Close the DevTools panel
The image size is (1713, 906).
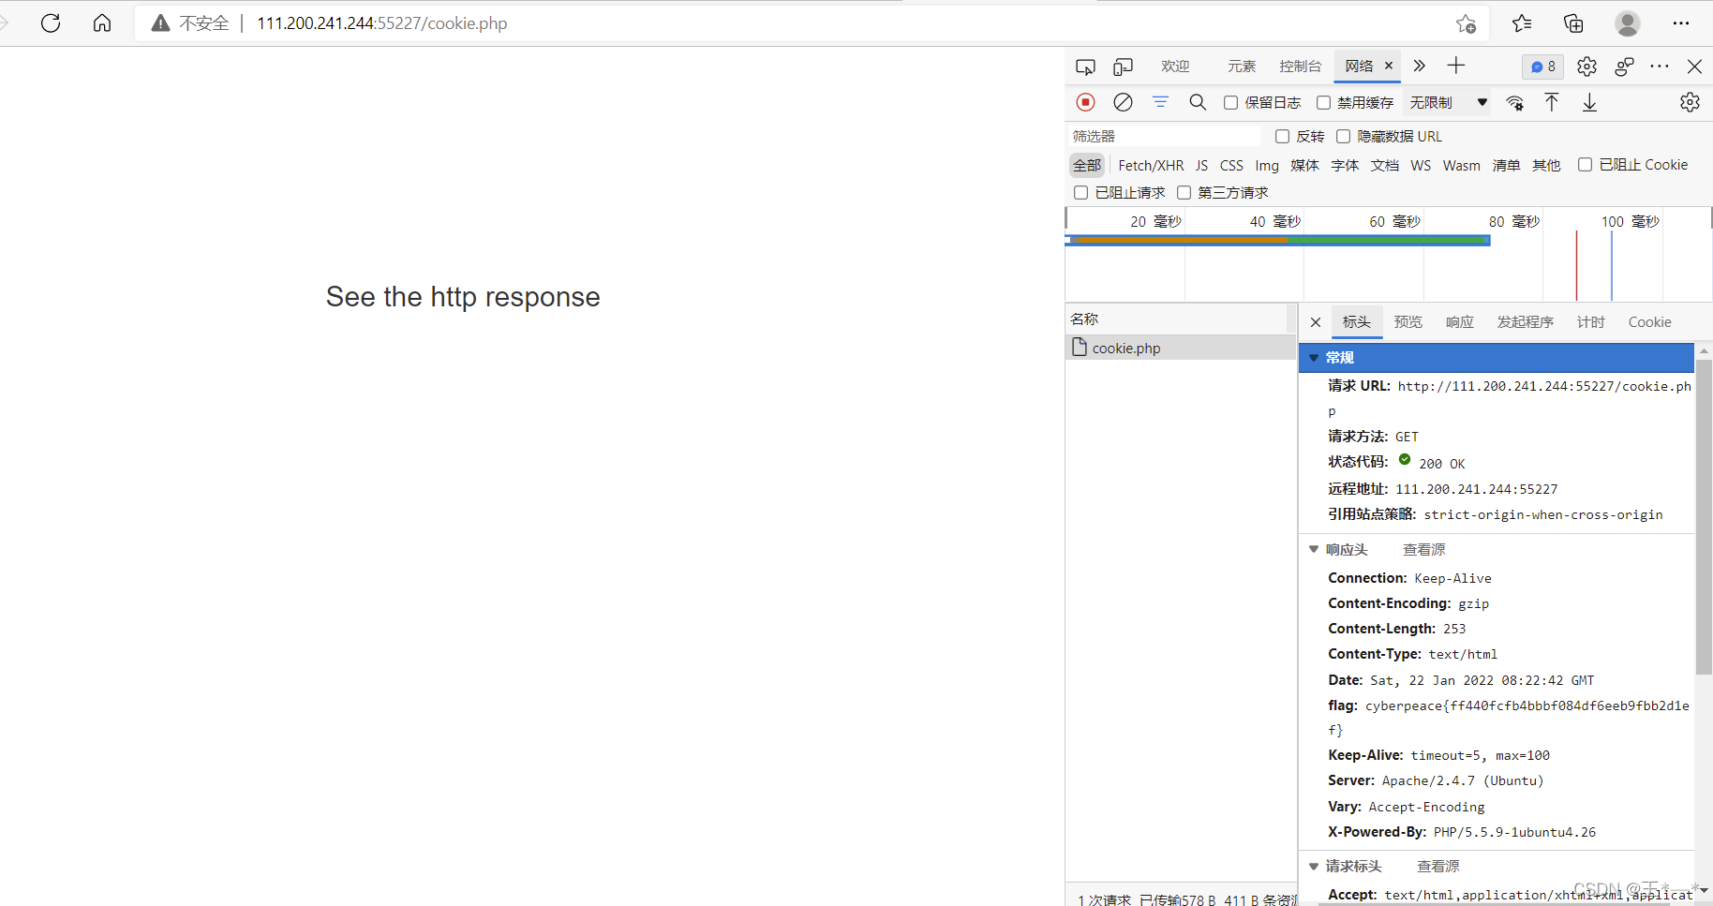1694,67
